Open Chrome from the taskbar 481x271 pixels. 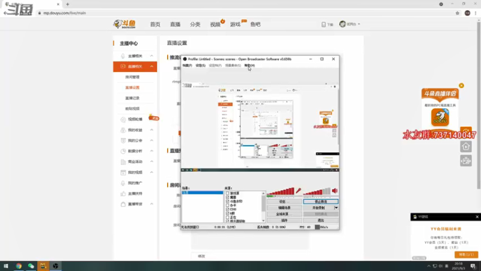pyautogui.click(x=19, y=266)
